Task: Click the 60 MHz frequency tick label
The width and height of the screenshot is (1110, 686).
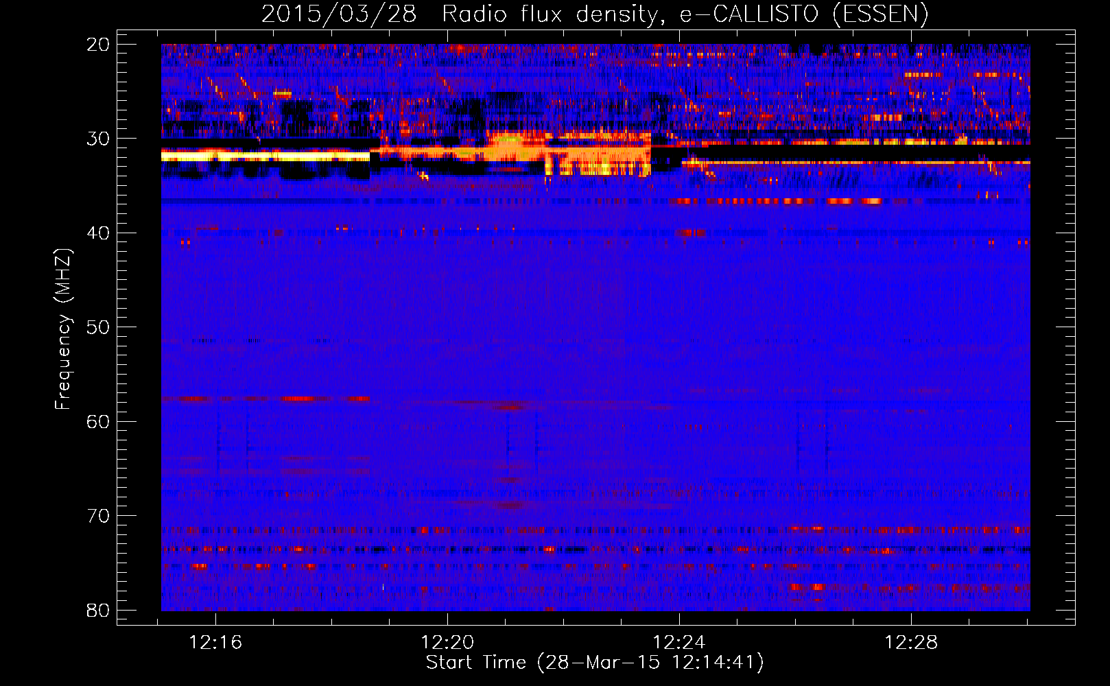Action: coord(98,422)
